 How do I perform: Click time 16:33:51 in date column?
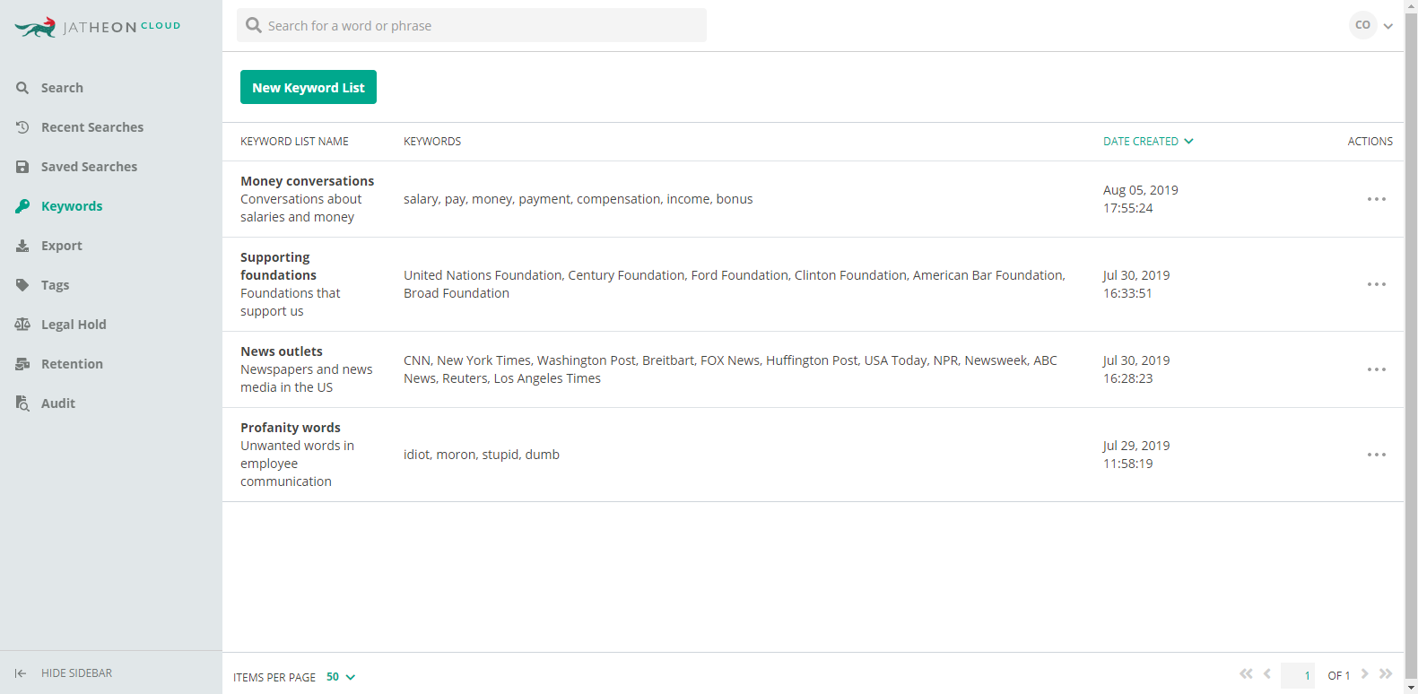click(x=1127, y=293)
